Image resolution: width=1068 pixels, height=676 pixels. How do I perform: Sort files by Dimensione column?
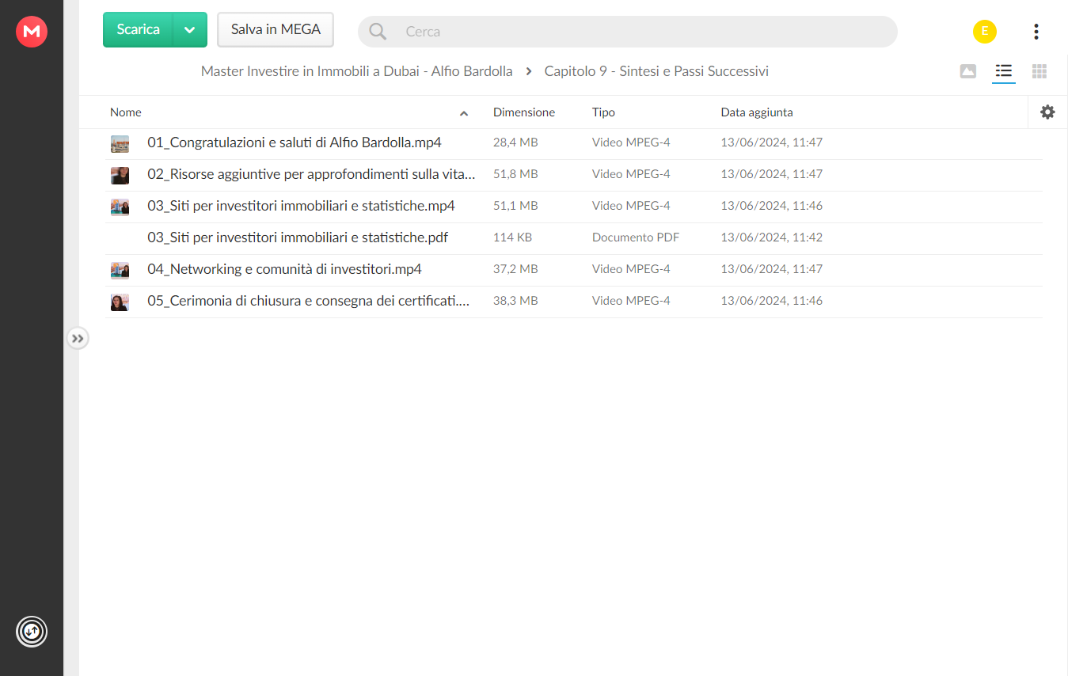pos(524,112)
